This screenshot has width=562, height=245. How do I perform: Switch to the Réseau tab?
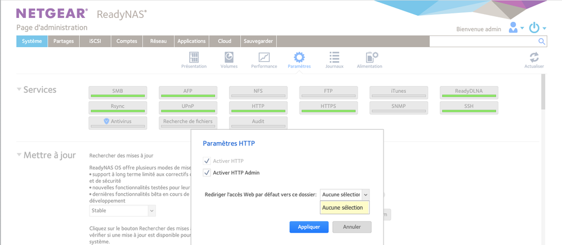(x=158, y=41)
